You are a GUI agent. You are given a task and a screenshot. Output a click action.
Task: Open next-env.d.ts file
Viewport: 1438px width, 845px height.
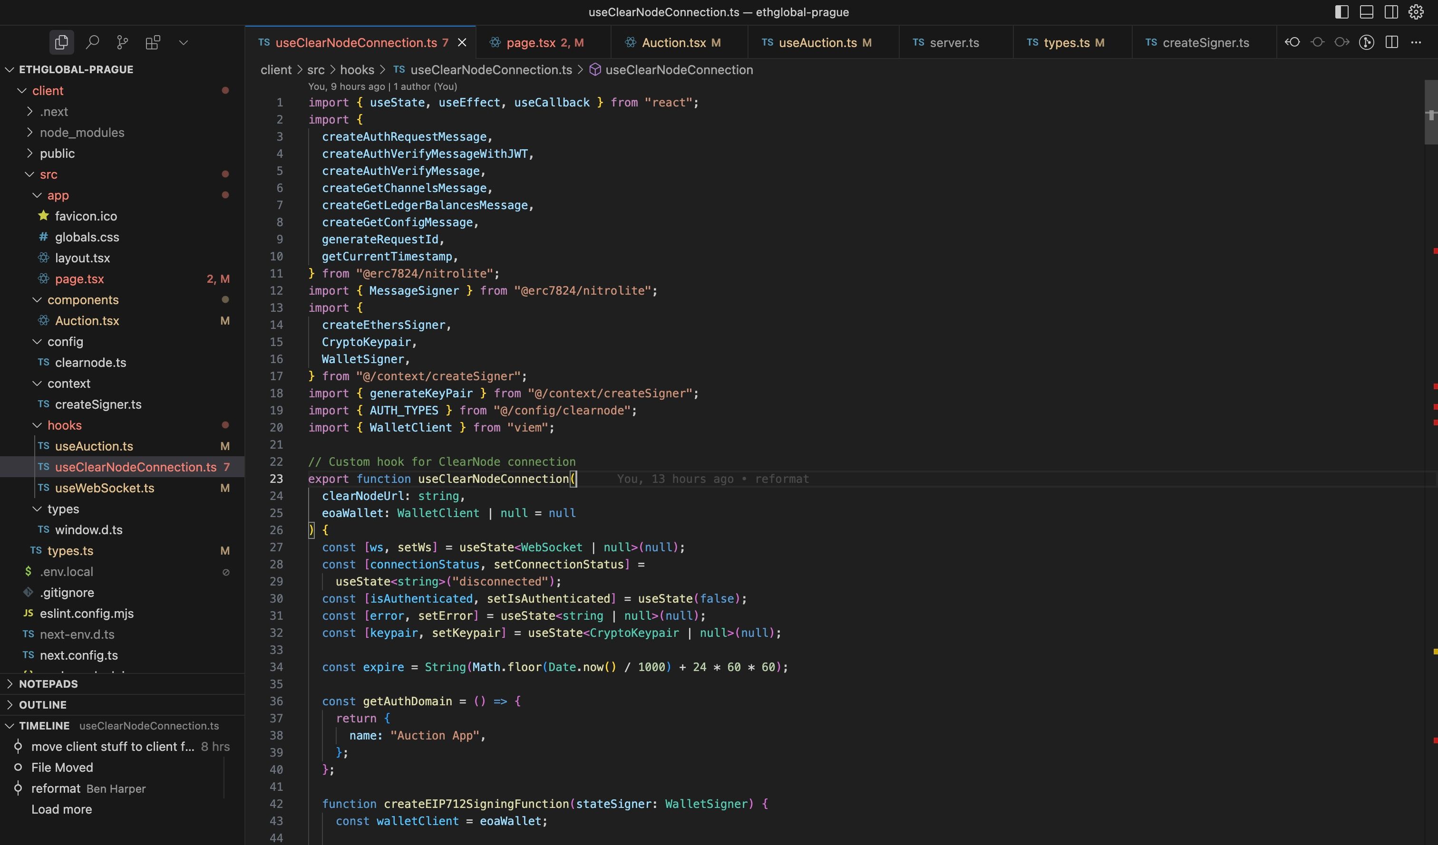pyautogui.click(x=122, y=634)
